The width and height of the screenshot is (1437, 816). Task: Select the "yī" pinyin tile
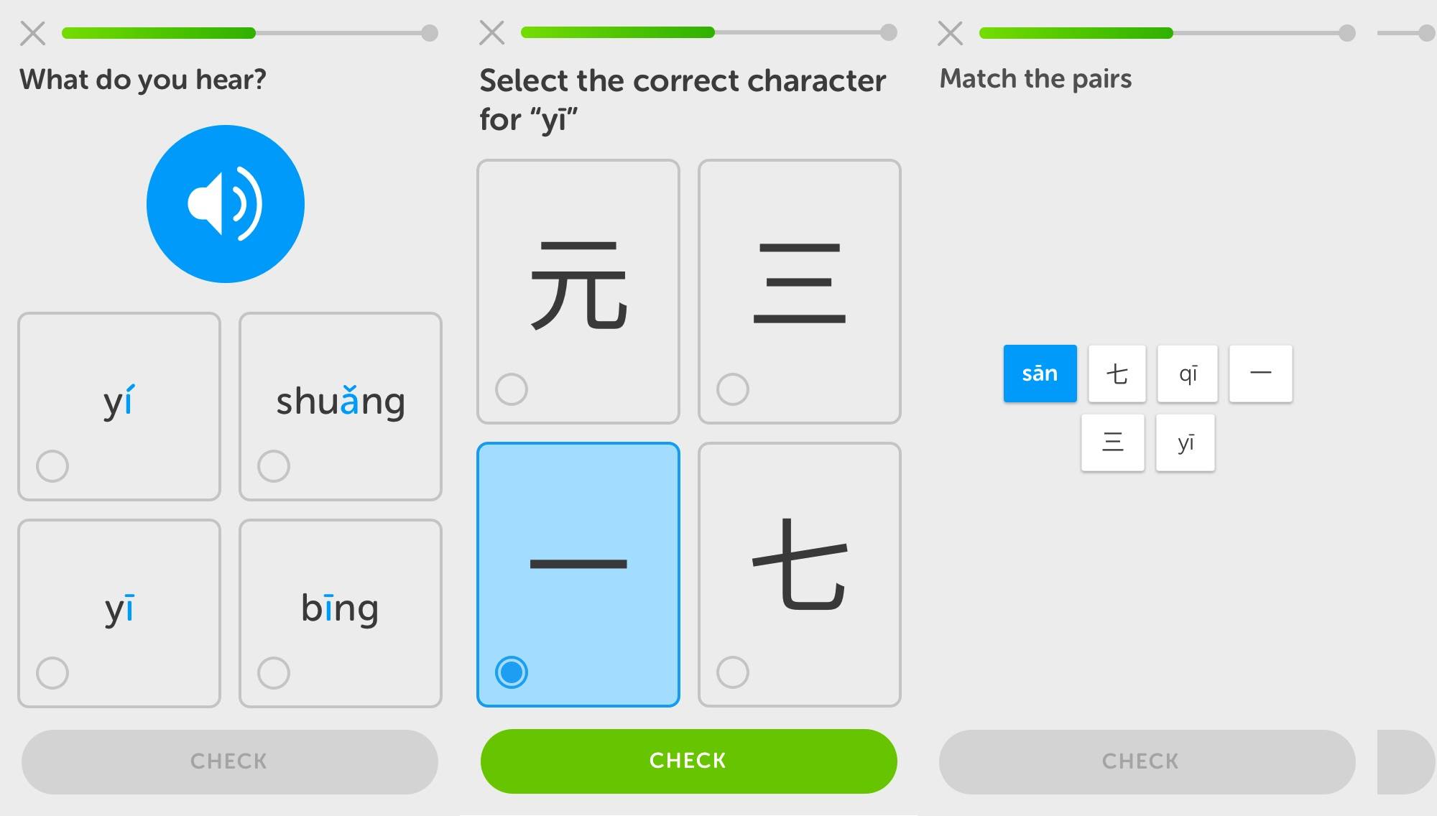click(x=1185, y=442)
